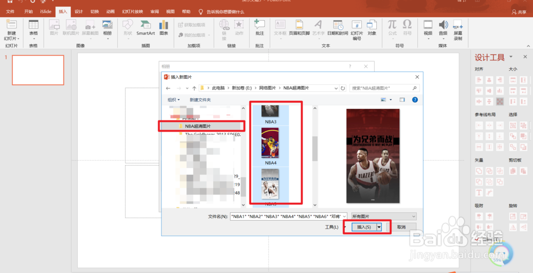This screenshot has width=533, height=273.
Task: Click the 图表 chart icon
Action: [164, 28]
